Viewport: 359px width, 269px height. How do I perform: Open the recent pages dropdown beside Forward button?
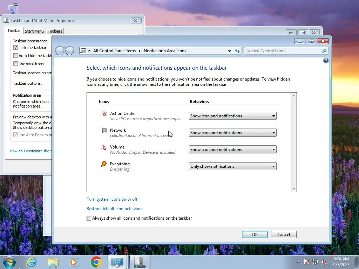[76, 51]
